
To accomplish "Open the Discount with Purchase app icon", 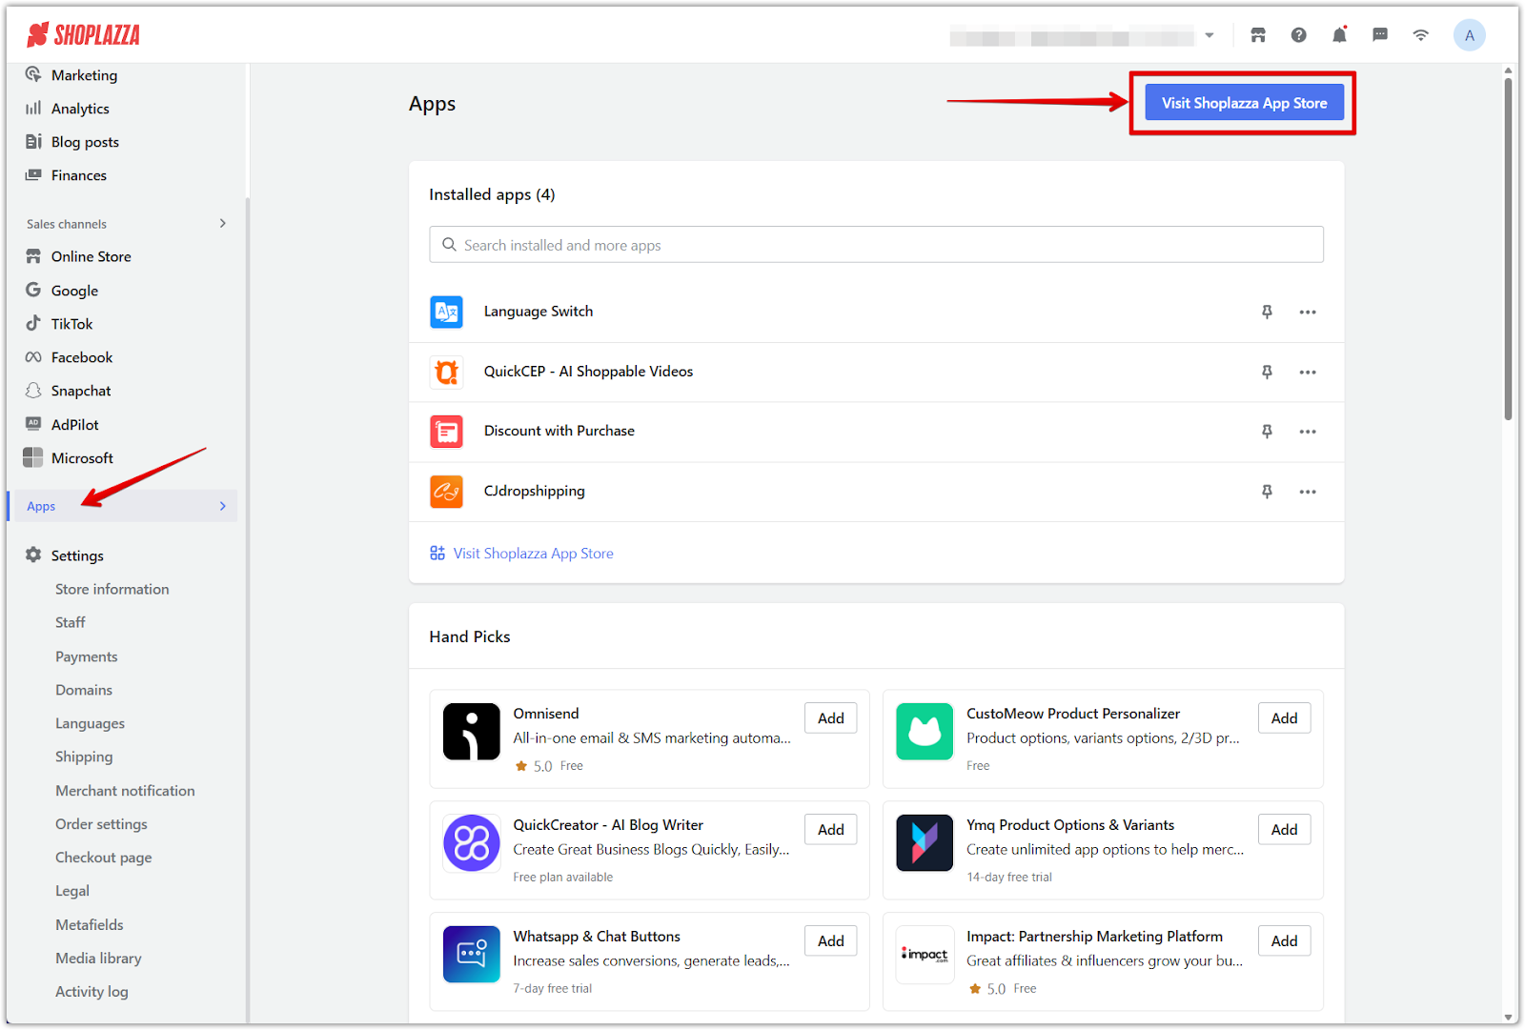I will [x=446, y=432].
